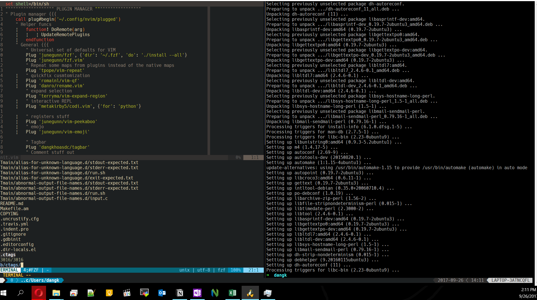The height and width of the screenshot is (300, 537).
Task: Launch Opera browser from taskbar
Action: pos(39,293)
